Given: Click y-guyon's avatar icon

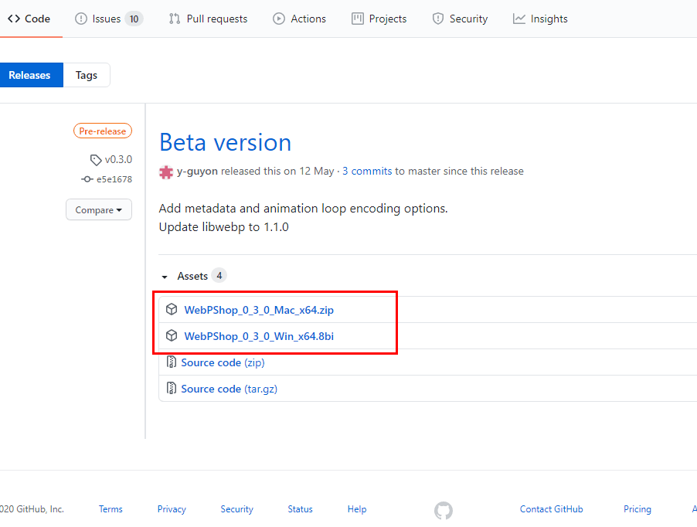Looking at the screenshot, I should (x=166, y=172).
